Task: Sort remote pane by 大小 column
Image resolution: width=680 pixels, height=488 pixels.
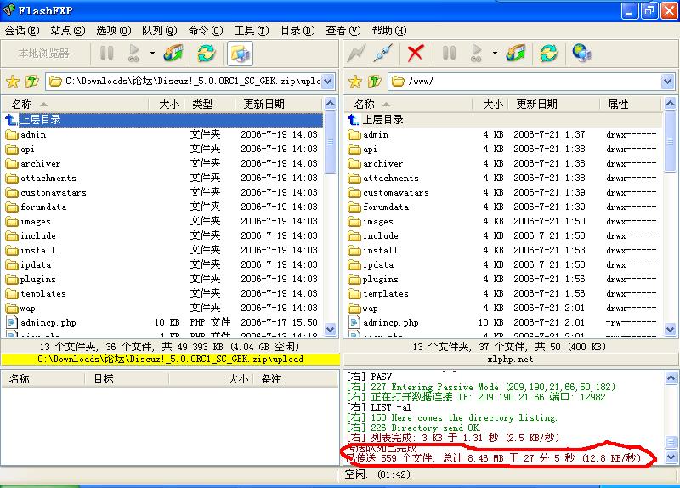Action: pos(490,104)
